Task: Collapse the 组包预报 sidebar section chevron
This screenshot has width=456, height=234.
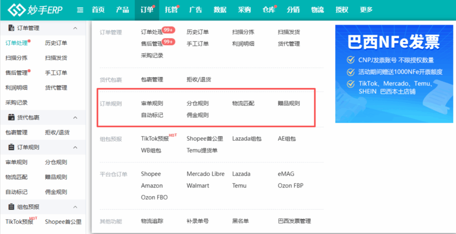Action: point(75,207)
